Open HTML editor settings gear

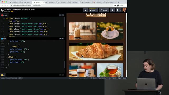pos(60,15)
